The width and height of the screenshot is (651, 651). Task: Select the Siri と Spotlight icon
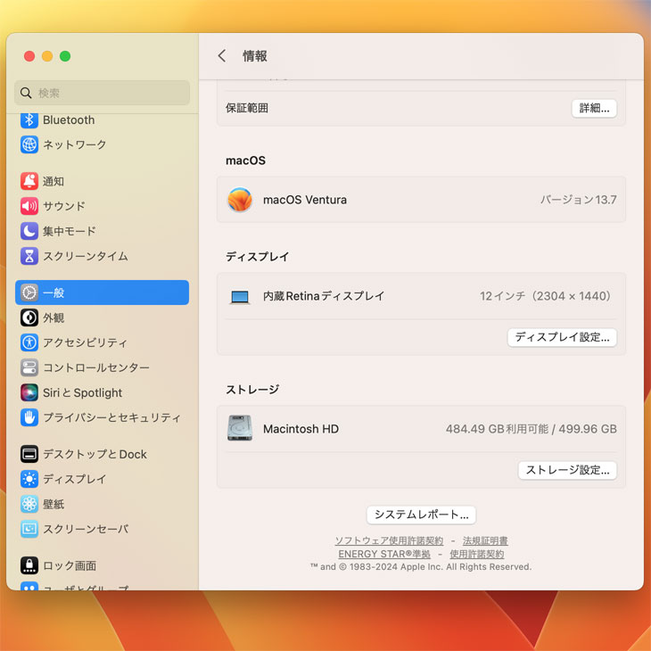coord(29,392)
